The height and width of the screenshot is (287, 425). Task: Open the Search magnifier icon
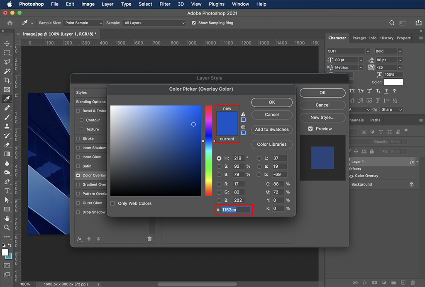tap(392, 23)
